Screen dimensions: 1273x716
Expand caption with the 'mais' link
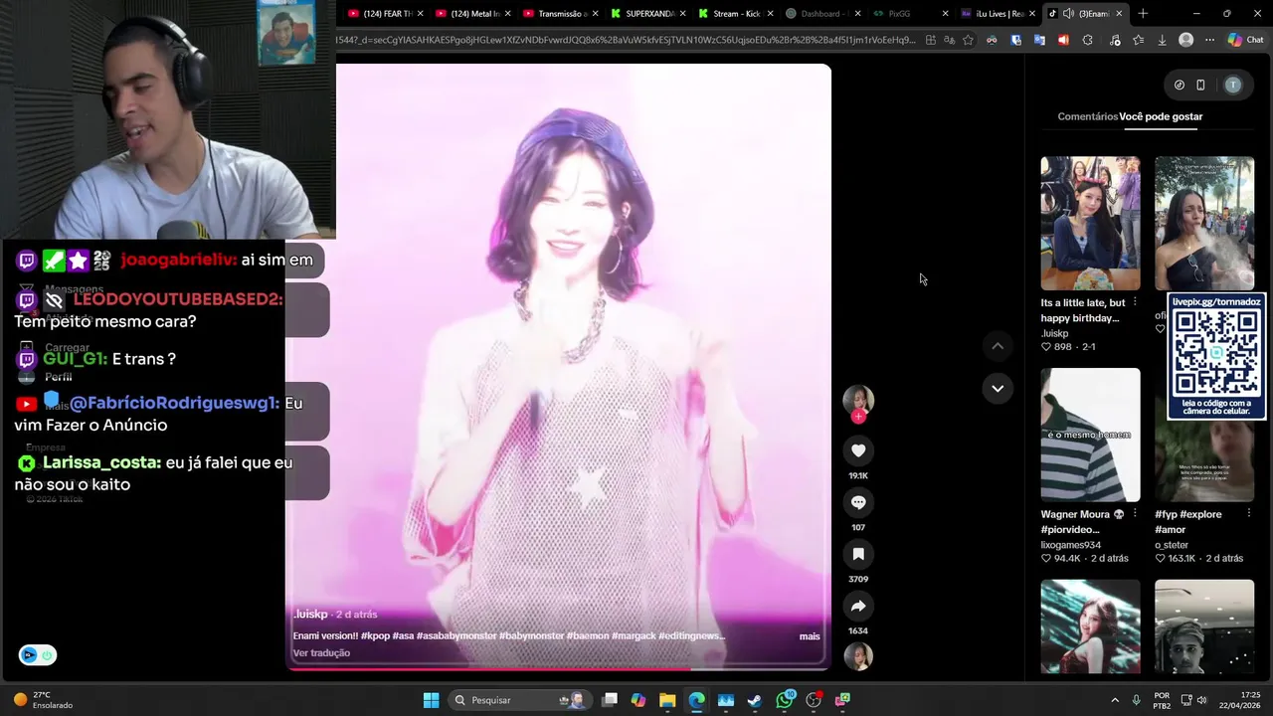click(x=810, y=636)
